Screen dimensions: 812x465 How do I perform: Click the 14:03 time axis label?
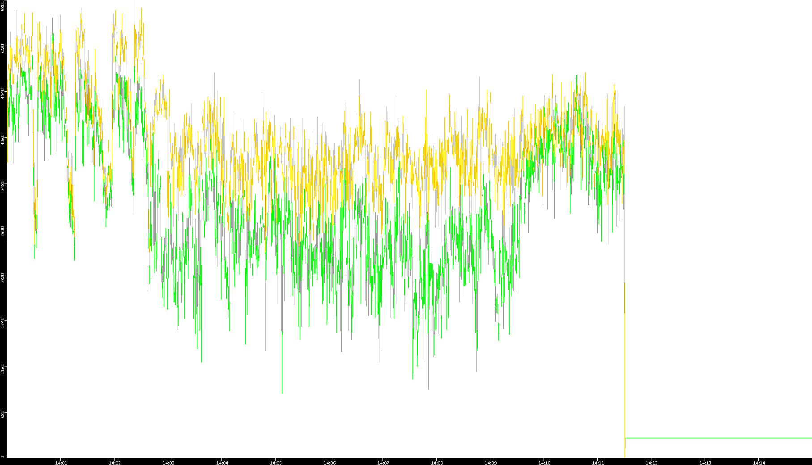[x=168, y=462]
